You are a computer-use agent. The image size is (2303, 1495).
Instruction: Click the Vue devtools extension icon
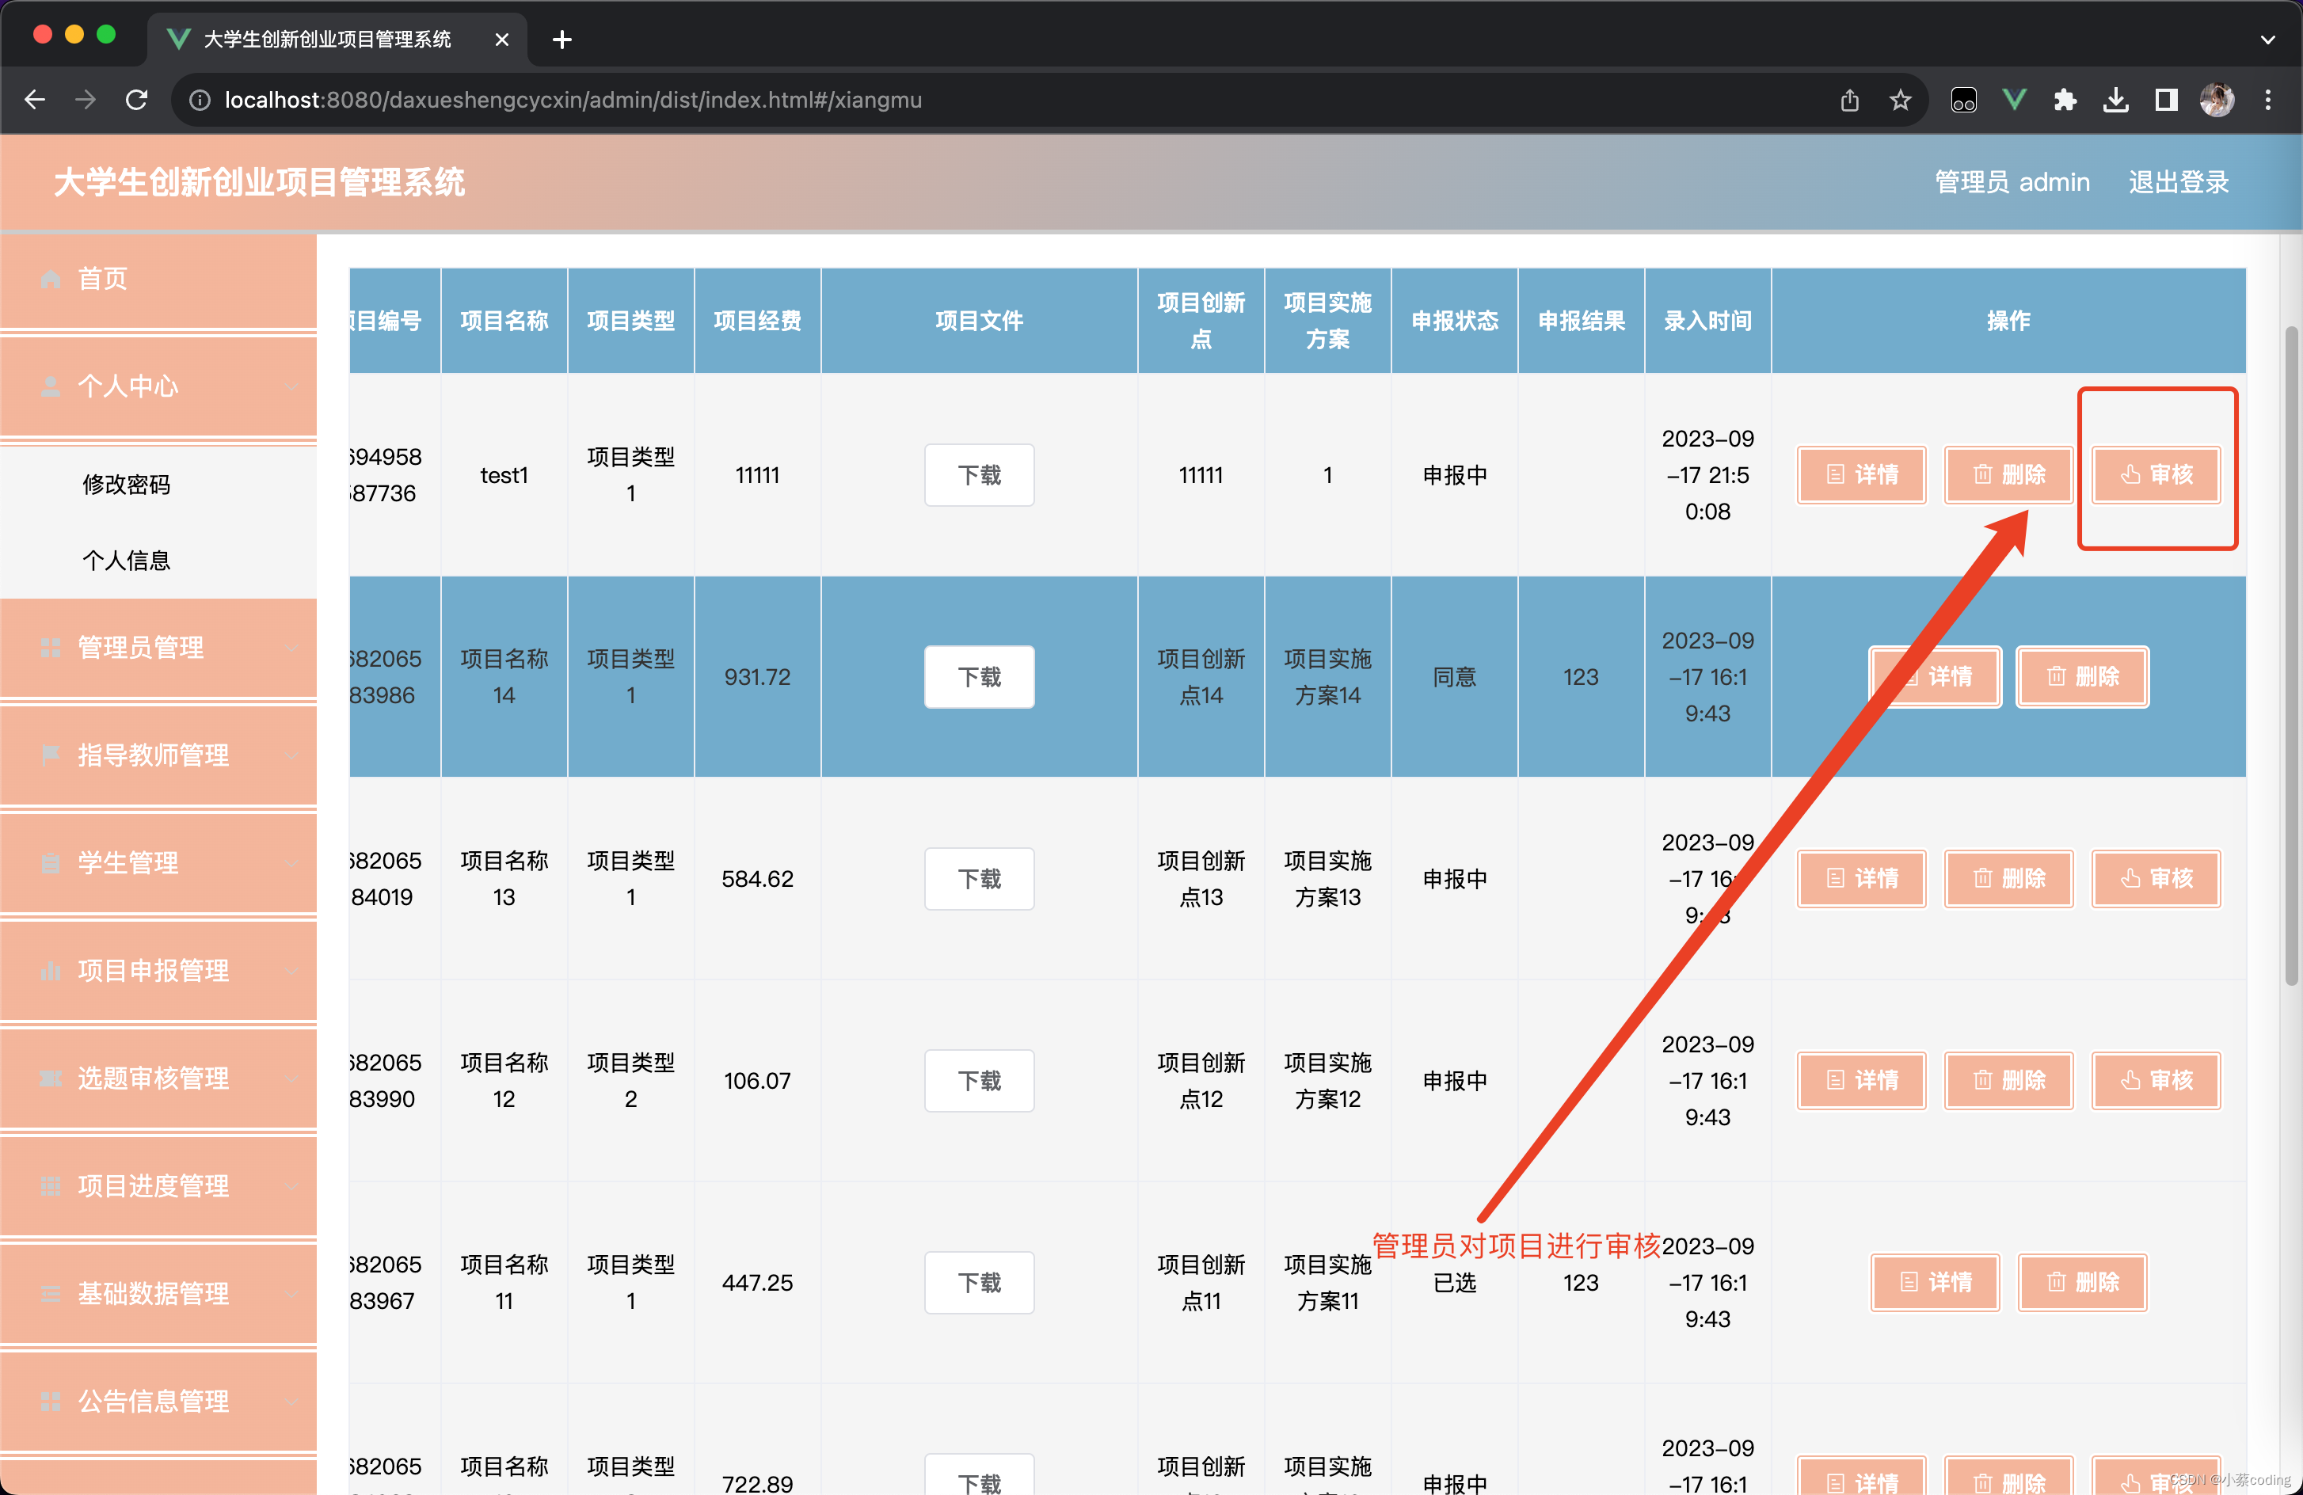2014,100
